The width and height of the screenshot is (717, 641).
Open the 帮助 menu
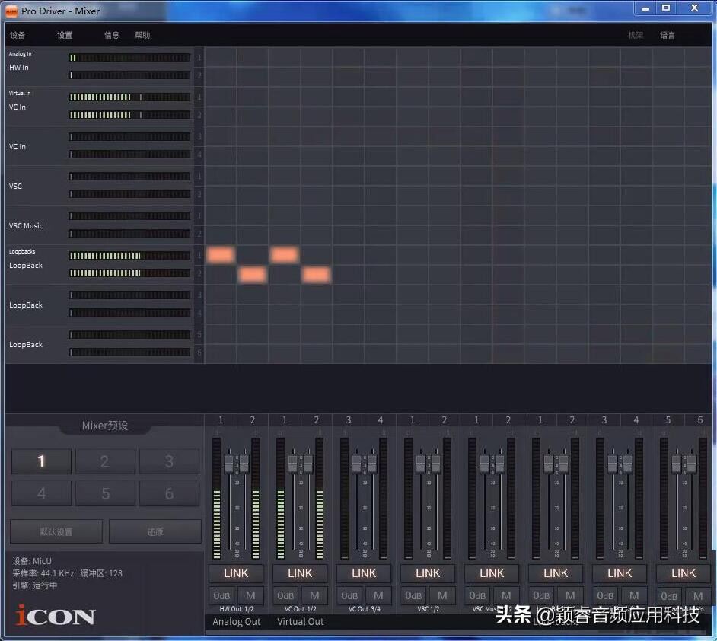[x=142, y=35]
